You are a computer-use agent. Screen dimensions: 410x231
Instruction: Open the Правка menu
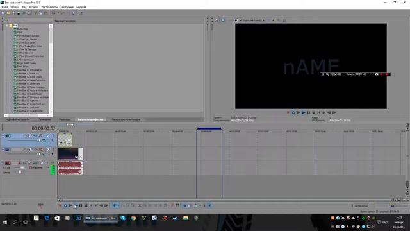(x=15, y=7)
